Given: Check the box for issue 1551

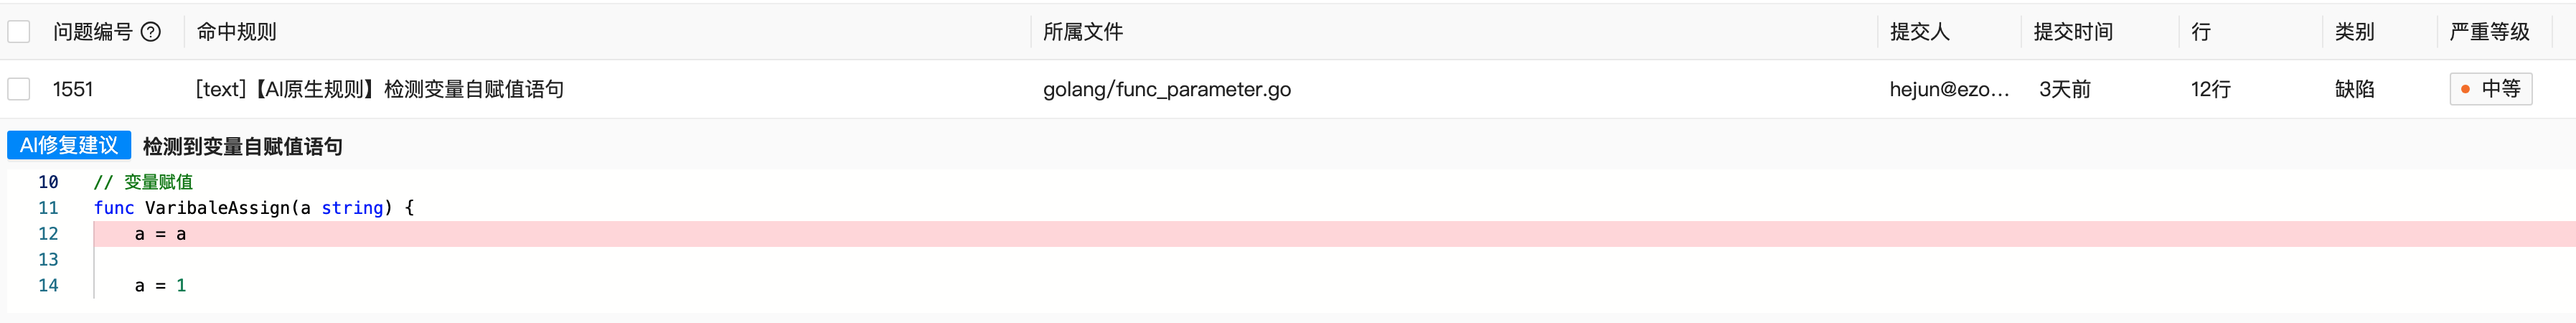Looking at the screenshot, I should pyautogui.click(x=19, y=89).
